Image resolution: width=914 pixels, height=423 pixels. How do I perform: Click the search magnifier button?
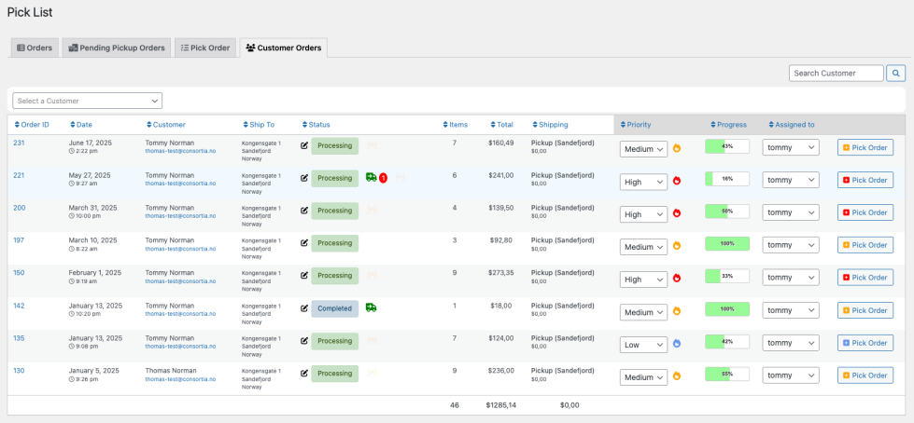[895, 73]
